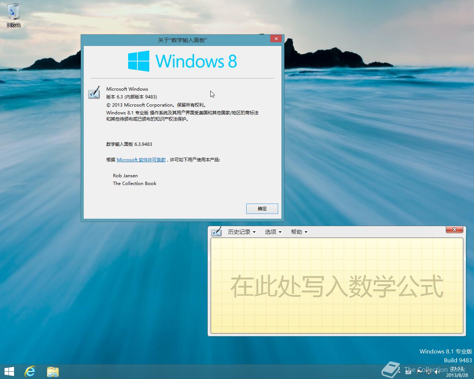Image resolution: width=474 pixels, height=379 pixels.
Task: Click the 数学输入面板 6.3.9483 text
Action: [129, 144]
